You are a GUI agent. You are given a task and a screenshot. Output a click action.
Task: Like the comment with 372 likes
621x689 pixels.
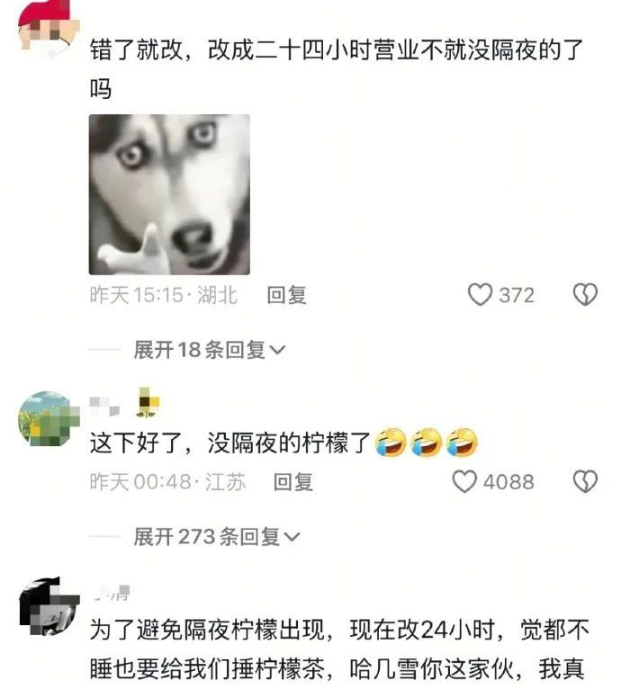[x=480, y=294]
